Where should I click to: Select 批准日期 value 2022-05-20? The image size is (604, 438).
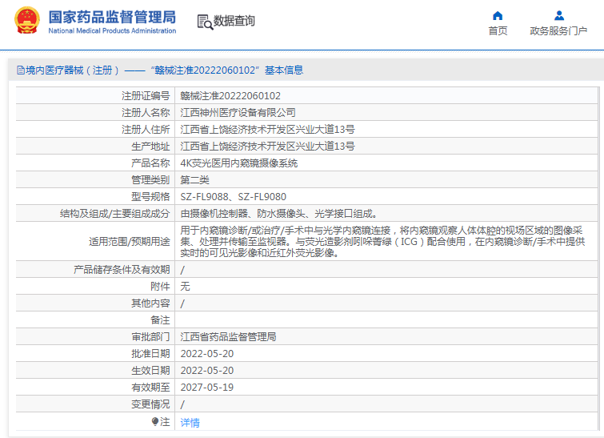207,354
